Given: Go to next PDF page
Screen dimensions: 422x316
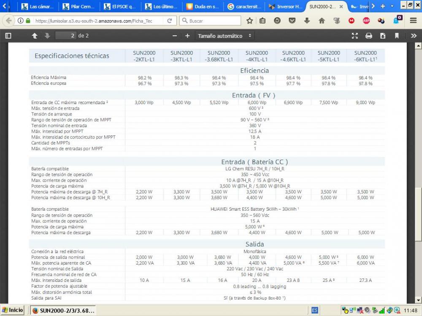Looking at the screenshot, I should [x=47, y=36].
